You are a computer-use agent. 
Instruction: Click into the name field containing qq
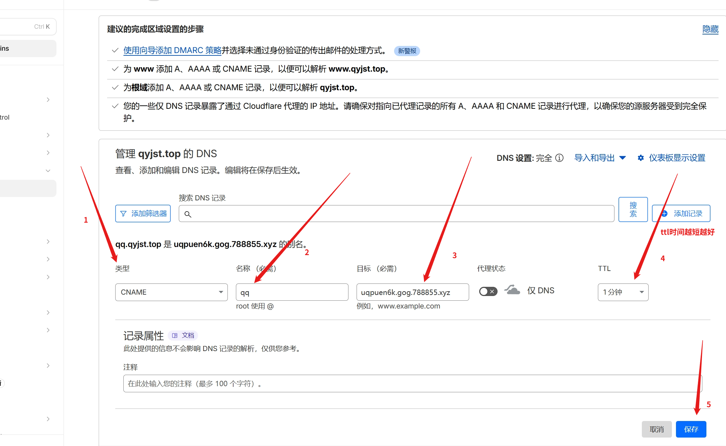(292, 292)
